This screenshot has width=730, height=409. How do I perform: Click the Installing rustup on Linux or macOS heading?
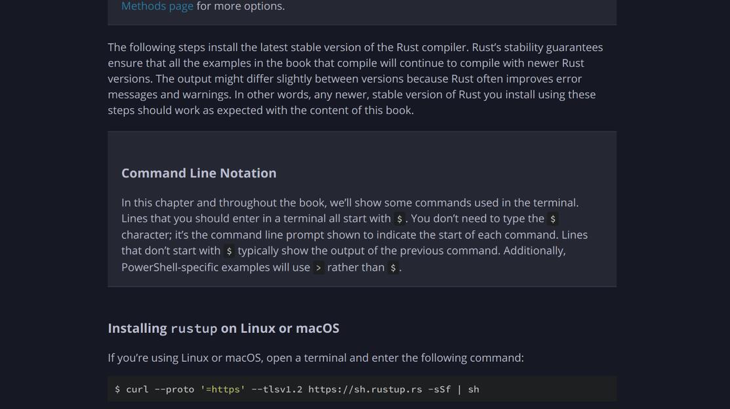click(223, 328)
